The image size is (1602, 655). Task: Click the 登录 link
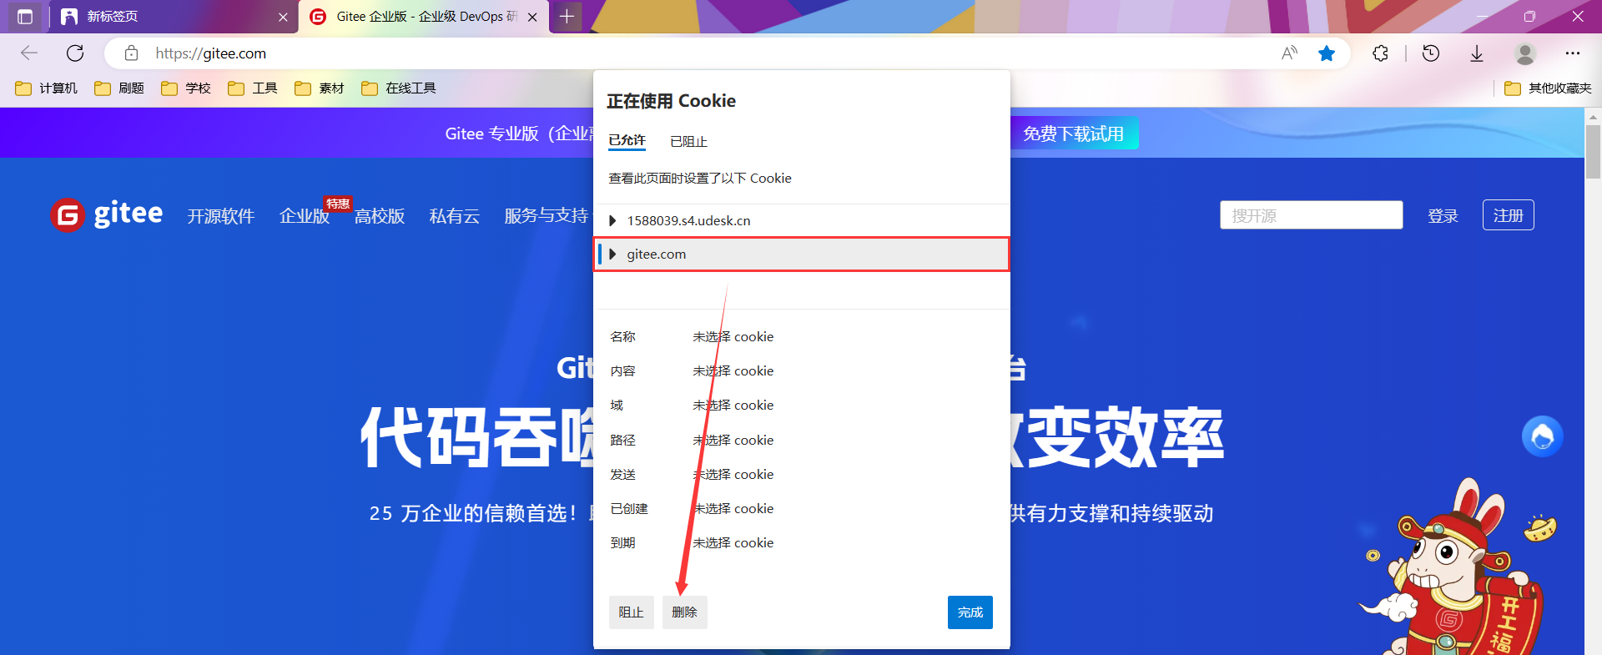pyautogui.click(x=1443, y=216)
